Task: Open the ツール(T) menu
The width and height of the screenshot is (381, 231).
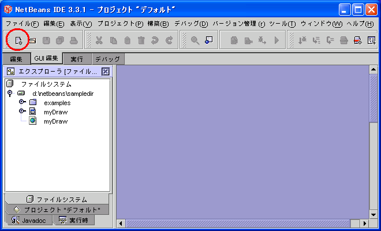Action: pyautogui.click(x=283, y=24)
